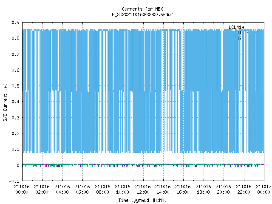The image size is (272, 204).
Task: Click the 211016 08:00 time tick label
Action: [x=102, y=189]
